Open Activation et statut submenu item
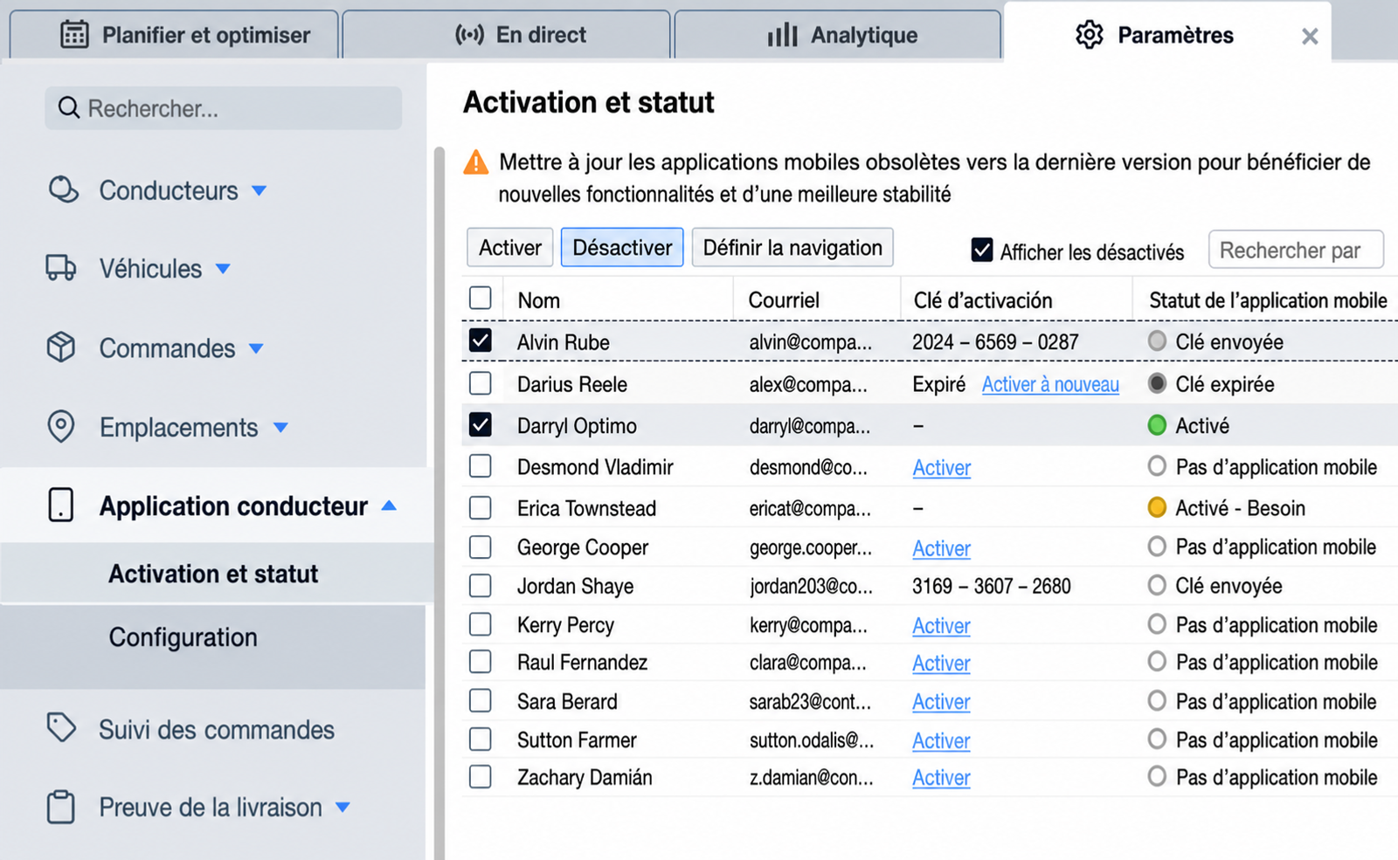This screenshot has width=1398, height=860. tap(213, 574)
